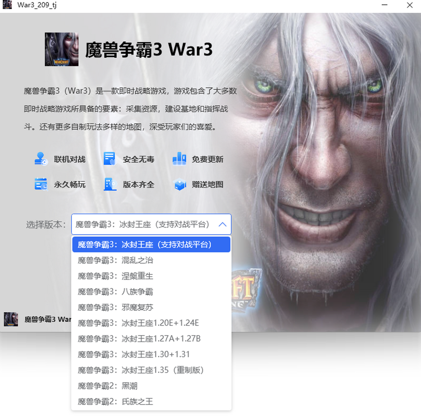Click the 联机对战 label

pyautogui.click(x=70, y=159)
